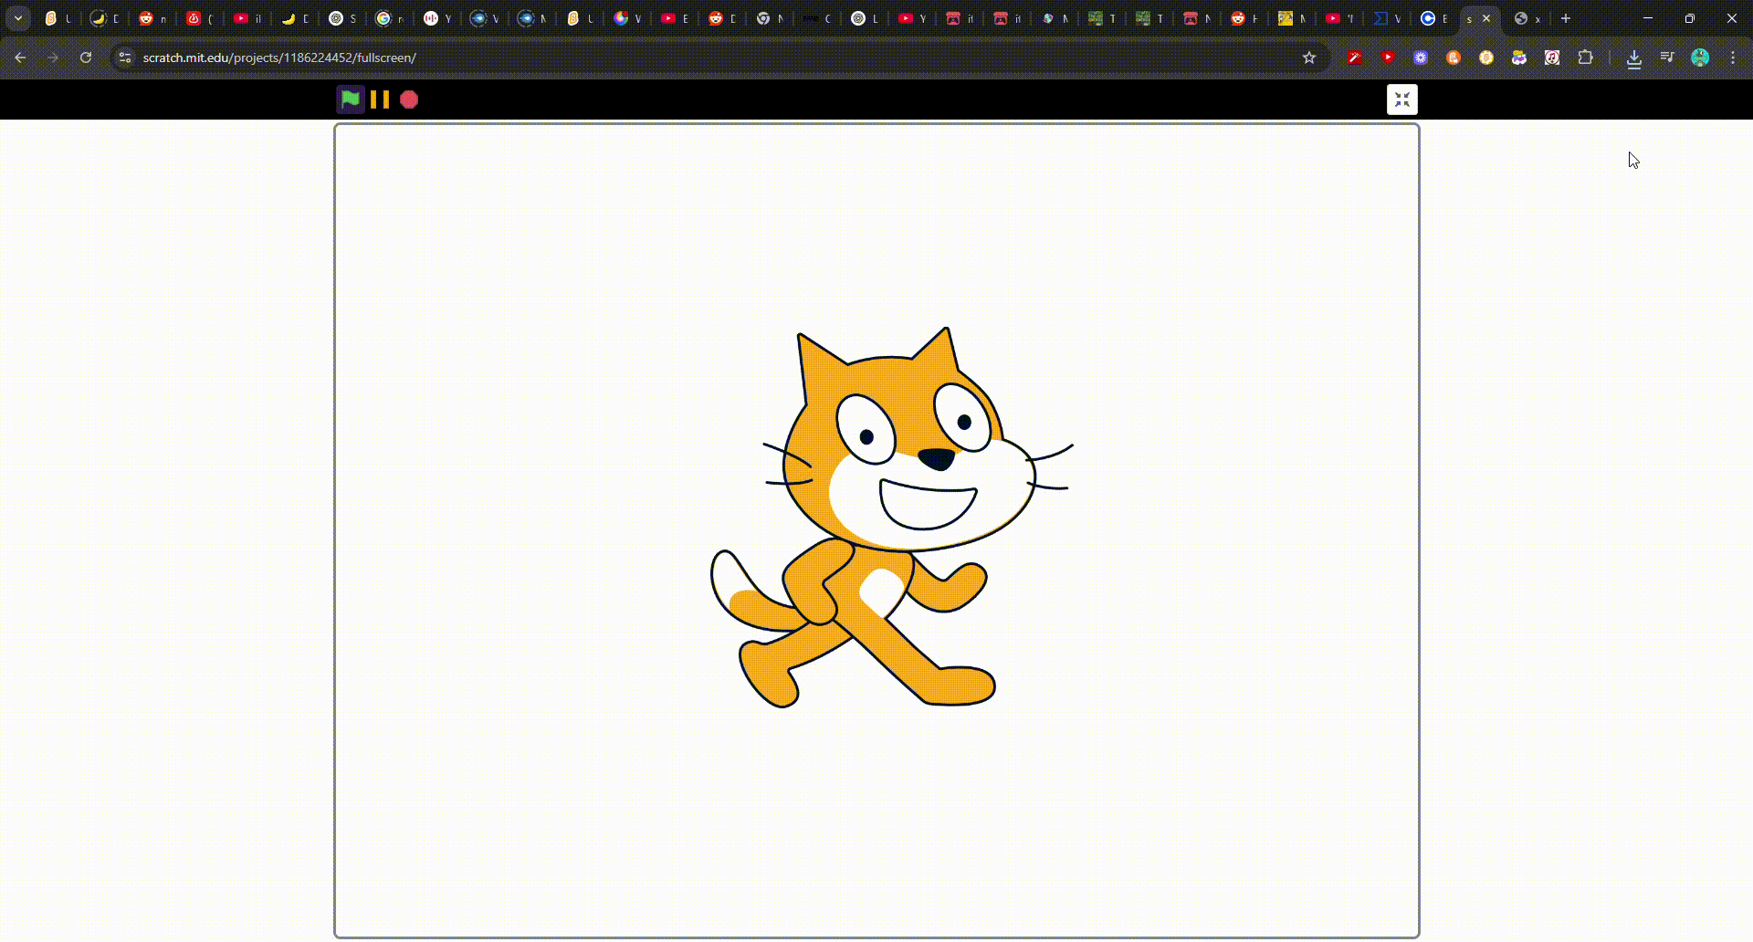Switch to the globe icon tab
1753x942 pixels.
tap(1526, 18)
